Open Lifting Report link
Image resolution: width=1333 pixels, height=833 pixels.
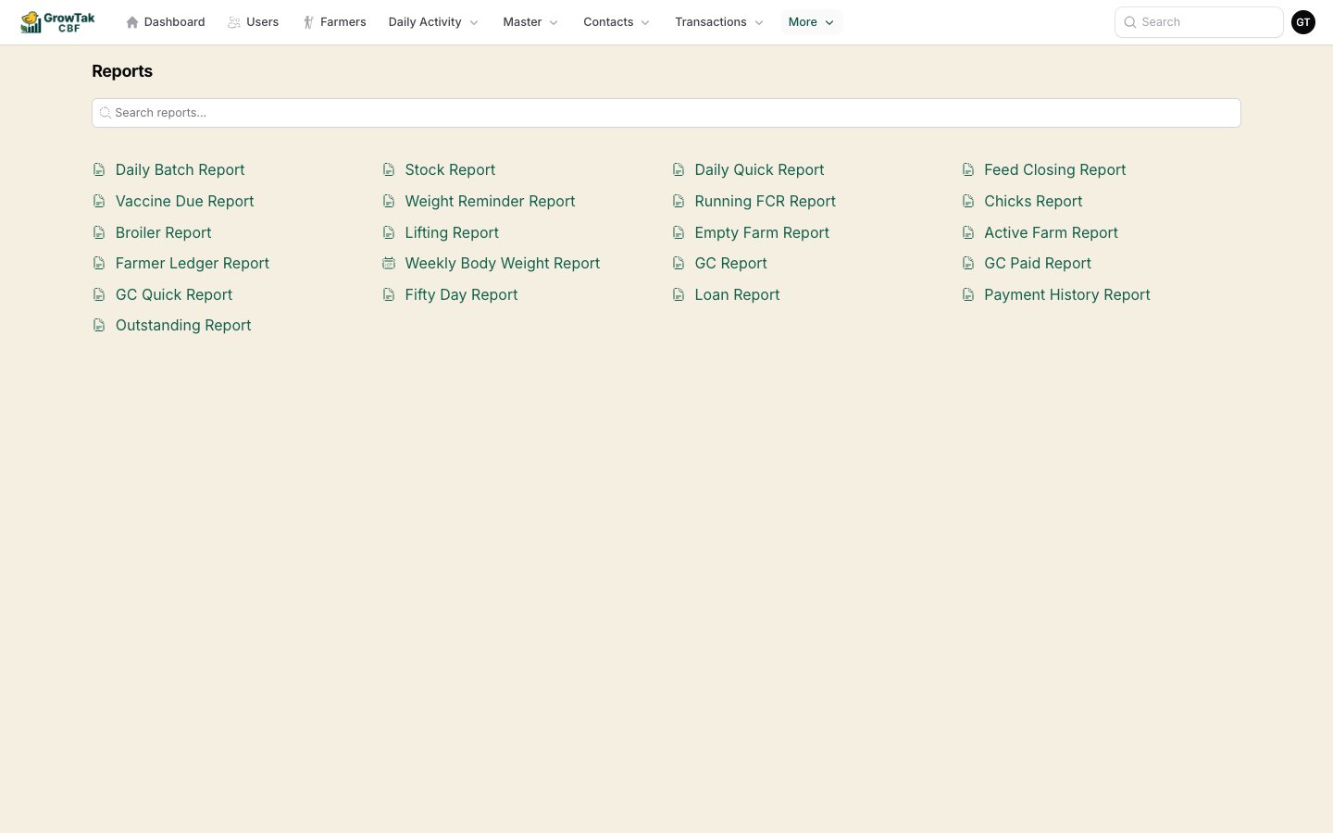[452, 233]
